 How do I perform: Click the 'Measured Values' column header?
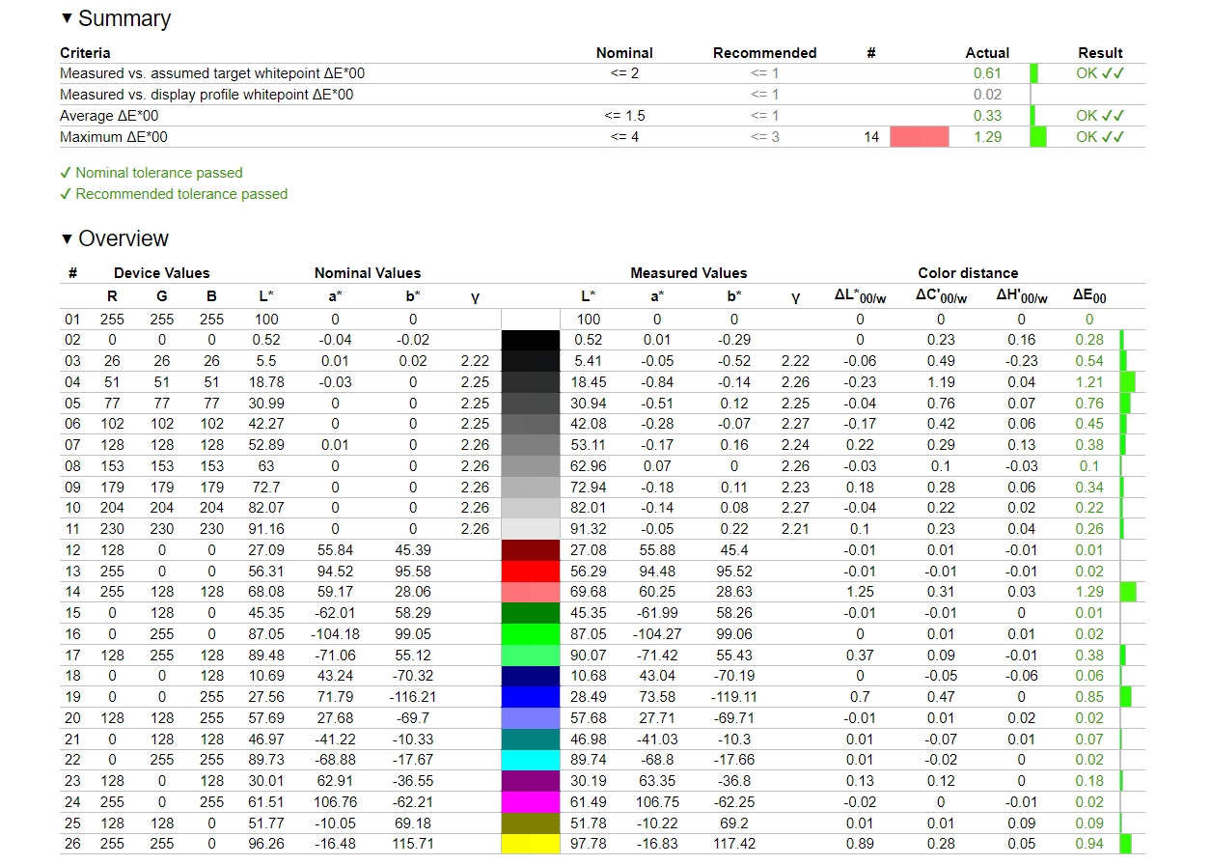pyautogui.click(x=689, y=273)
